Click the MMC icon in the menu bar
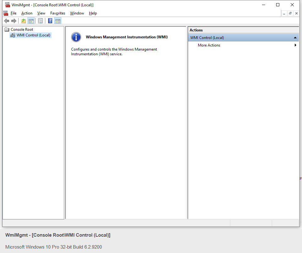 click(6, 13)
